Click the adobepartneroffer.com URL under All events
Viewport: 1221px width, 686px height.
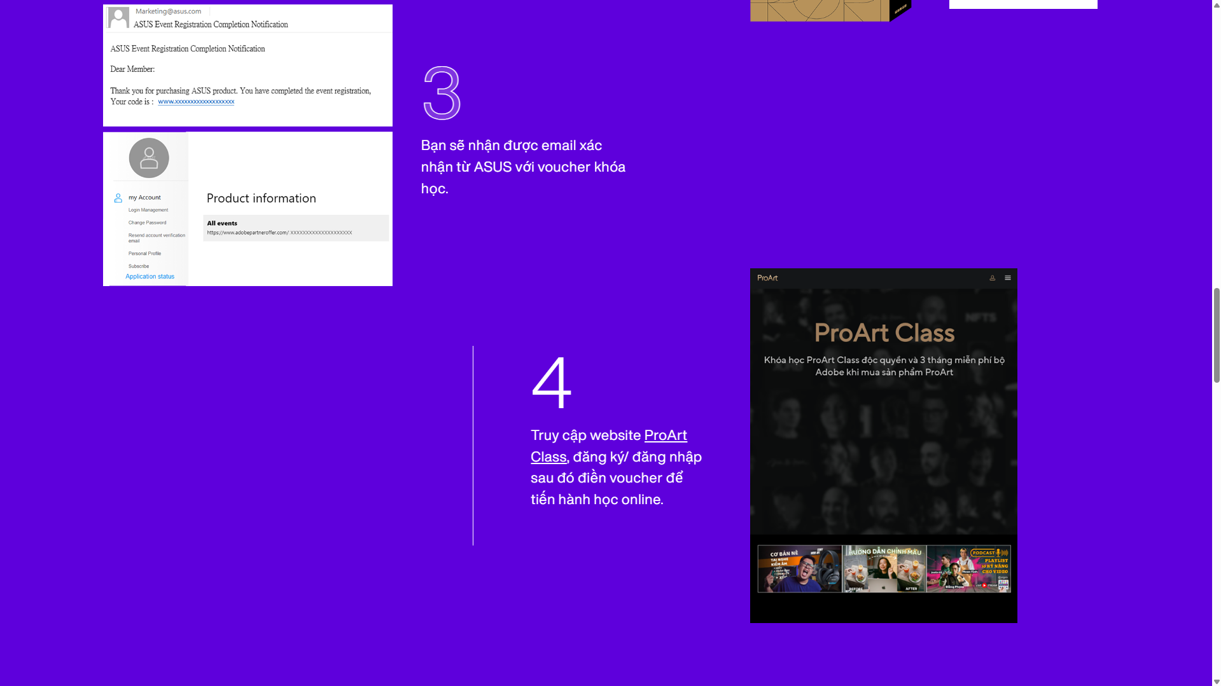[x=279, y=233]
